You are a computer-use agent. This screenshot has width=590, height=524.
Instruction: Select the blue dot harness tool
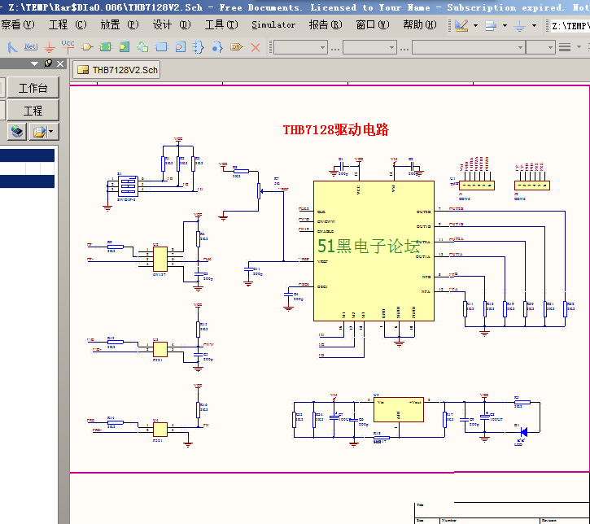coord(217,47)
